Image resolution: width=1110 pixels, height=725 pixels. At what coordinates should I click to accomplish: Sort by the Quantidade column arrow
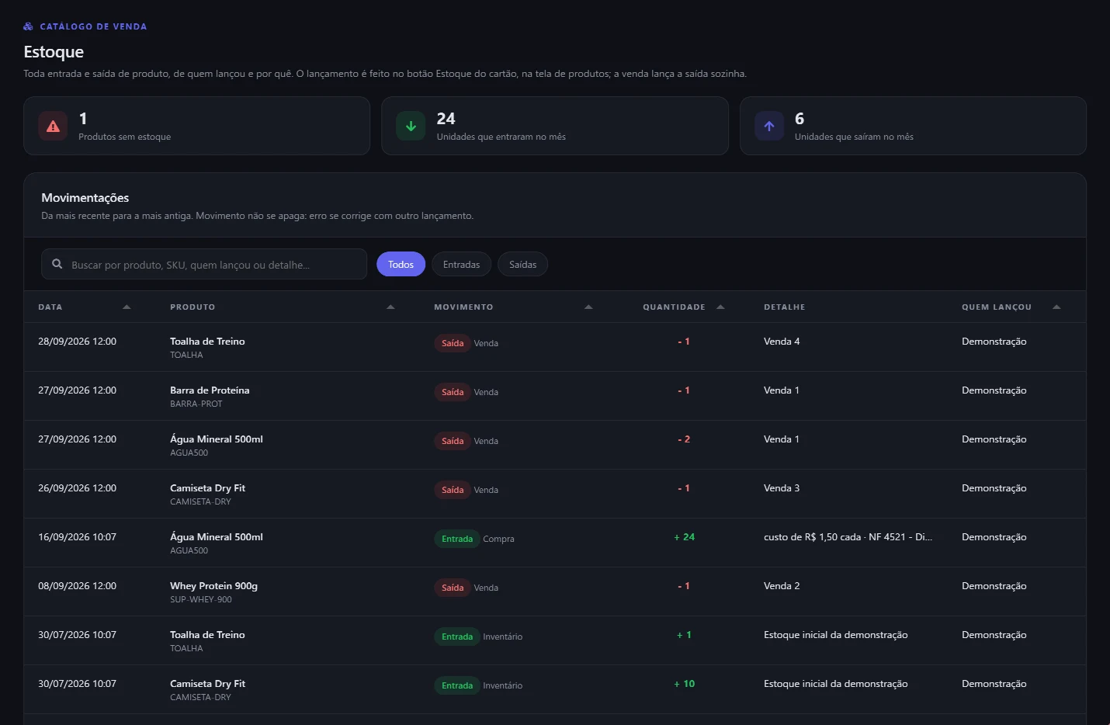[720, 307]
